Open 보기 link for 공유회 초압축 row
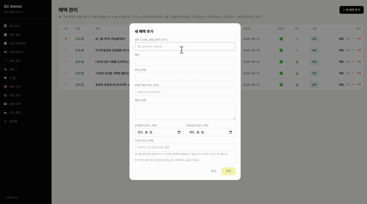 point(350,85)
